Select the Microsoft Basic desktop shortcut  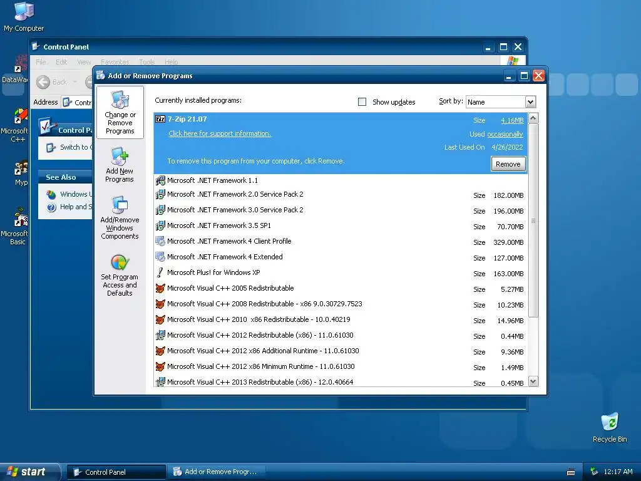click(17, 227)
